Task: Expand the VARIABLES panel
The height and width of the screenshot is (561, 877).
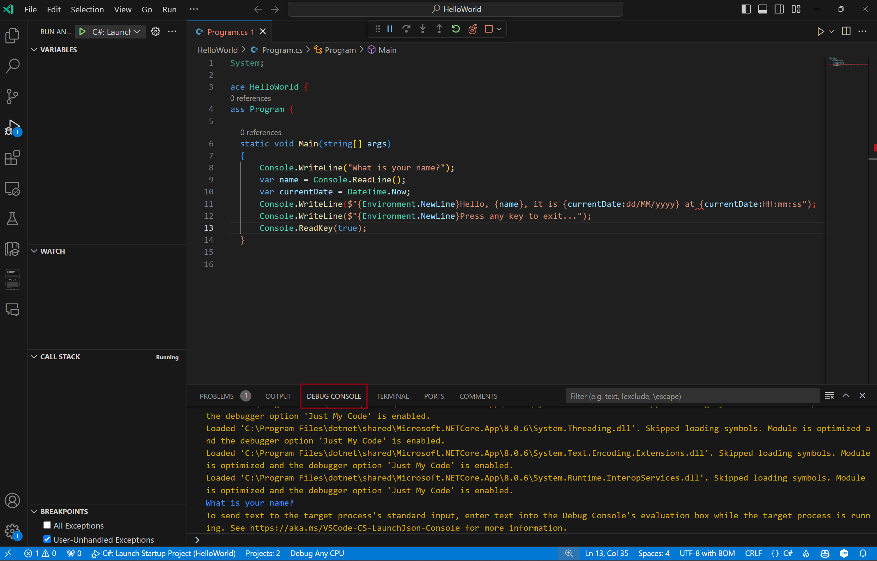Action: [x=35, y=50]
